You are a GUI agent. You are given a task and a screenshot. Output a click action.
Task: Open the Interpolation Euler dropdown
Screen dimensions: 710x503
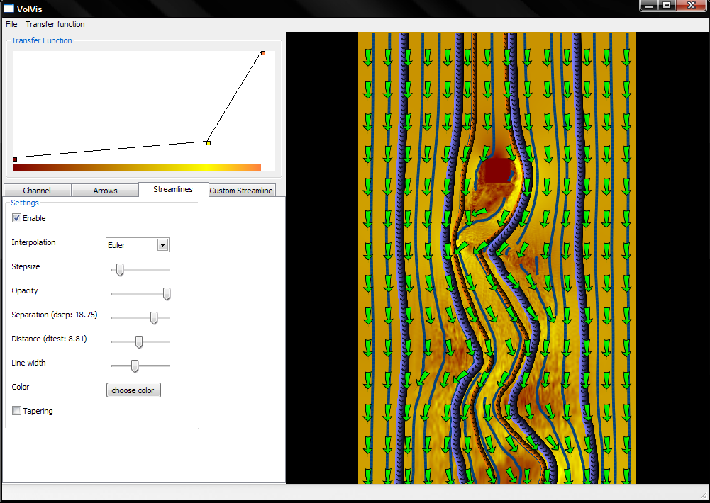click(162, 245)
